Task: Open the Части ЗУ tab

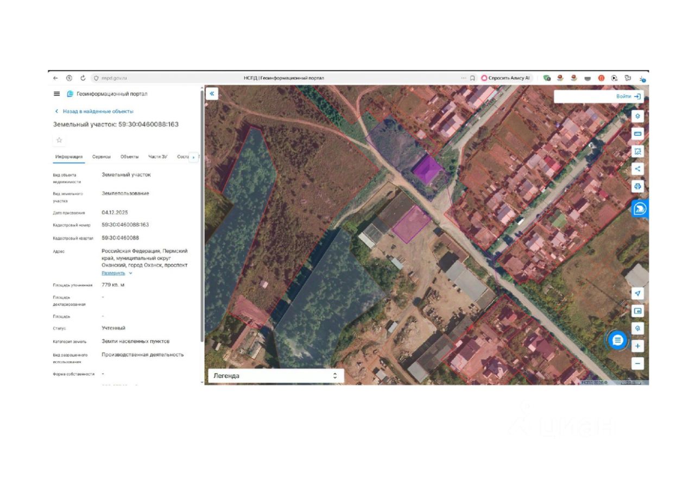Action: point(158,157)
